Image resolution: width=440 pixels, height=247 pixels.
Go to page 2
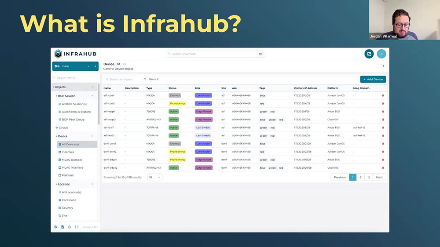pyautogui.click(x=361, y=178)
